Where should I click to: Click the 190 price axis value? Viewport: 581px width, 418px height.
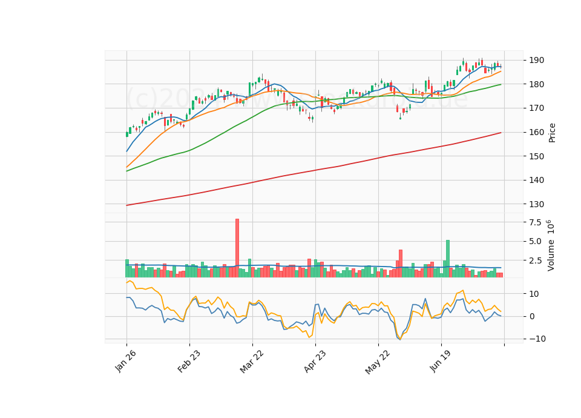click(x=537, y=60)
